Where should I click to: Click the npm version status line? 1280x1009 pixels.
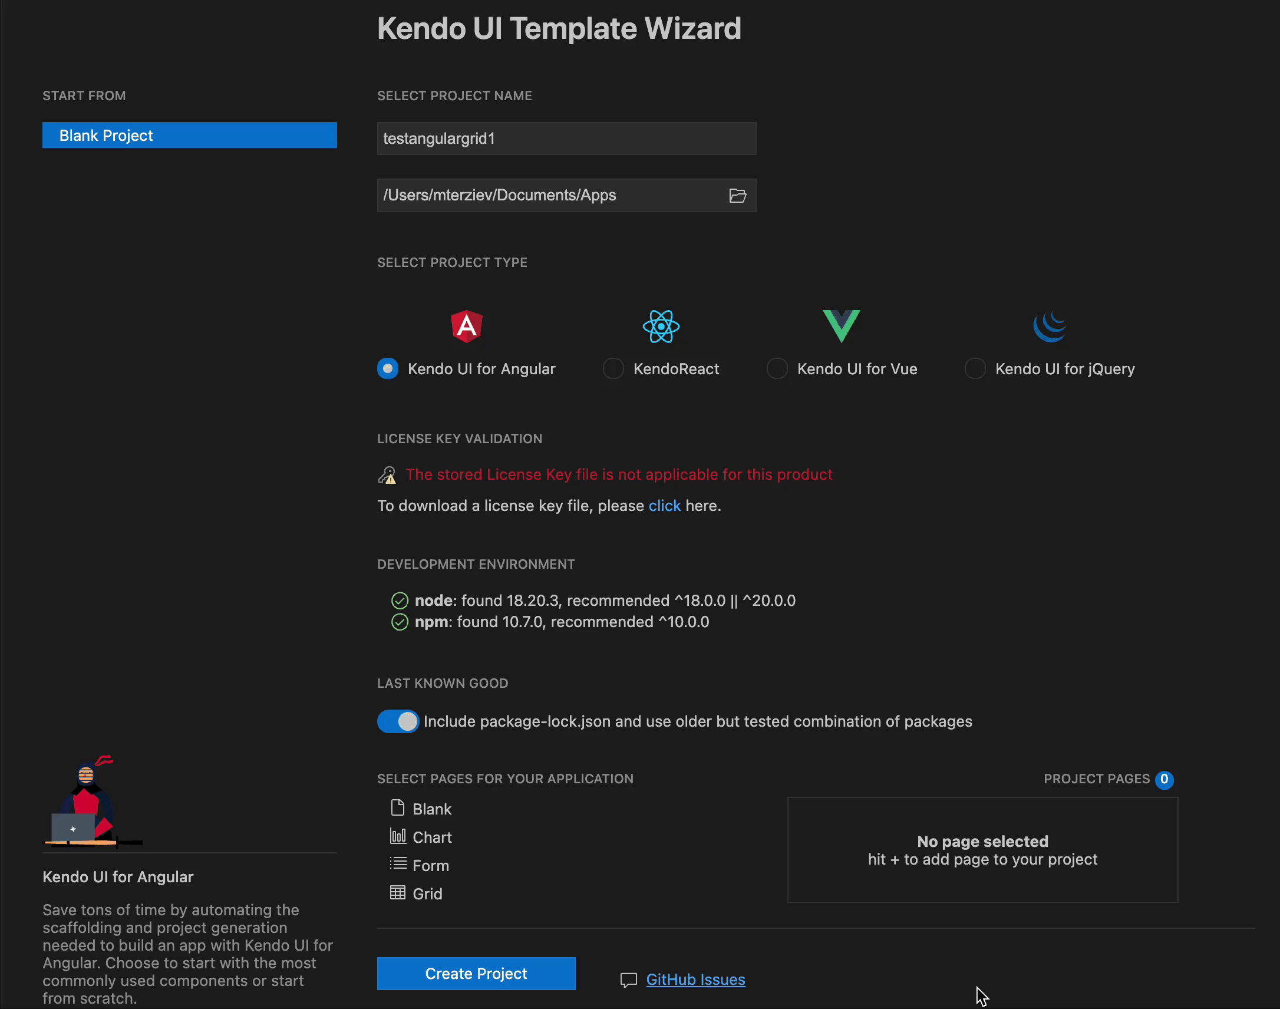562,622
